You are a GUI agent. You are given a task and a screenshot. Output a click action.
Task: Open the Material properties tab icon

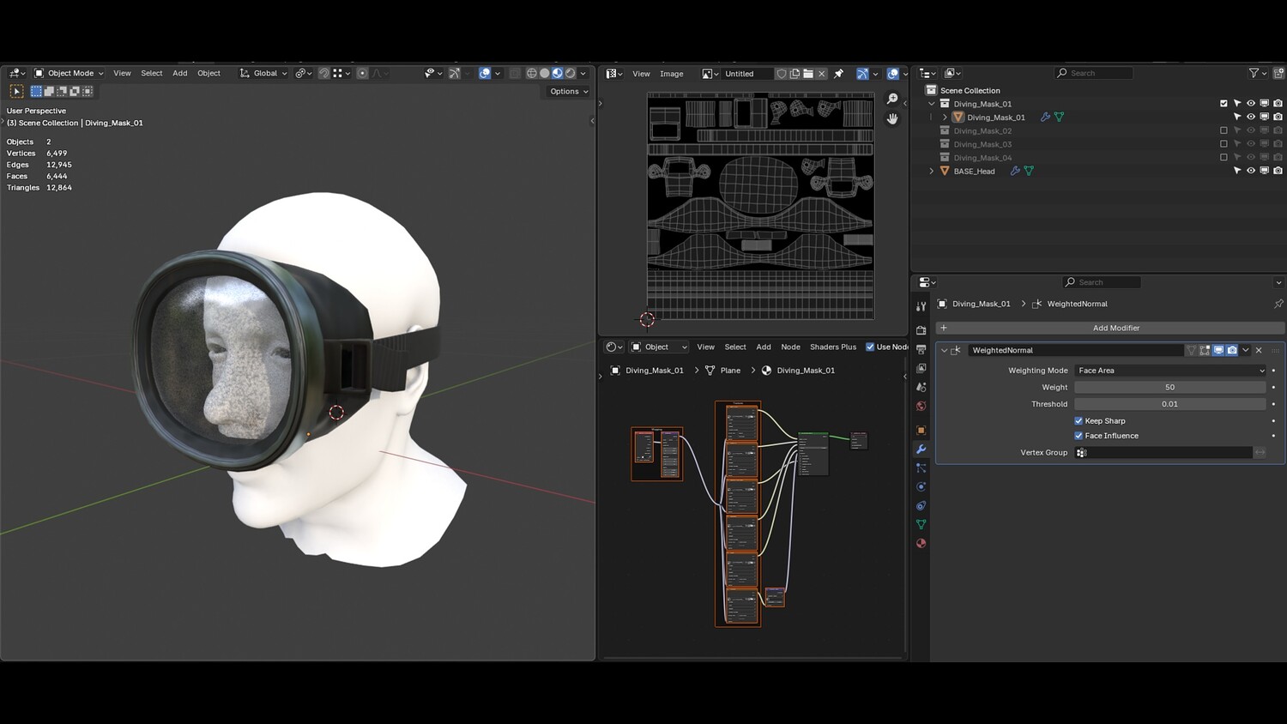point(921,543)
